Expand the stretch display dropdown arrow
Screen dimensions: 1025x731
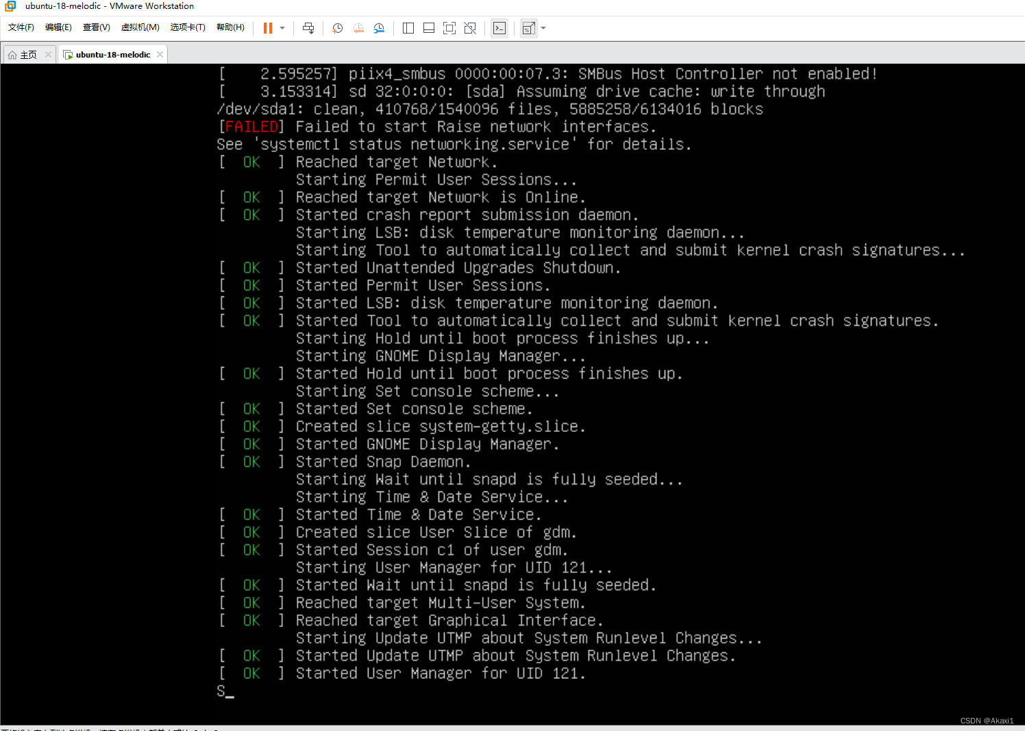543,28
